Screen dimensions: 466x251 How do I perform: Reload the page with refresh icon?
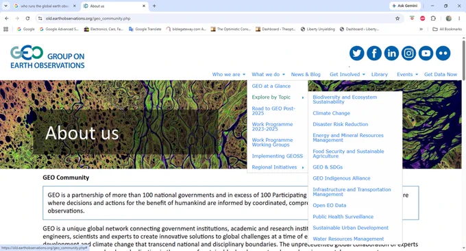point(27,19)
